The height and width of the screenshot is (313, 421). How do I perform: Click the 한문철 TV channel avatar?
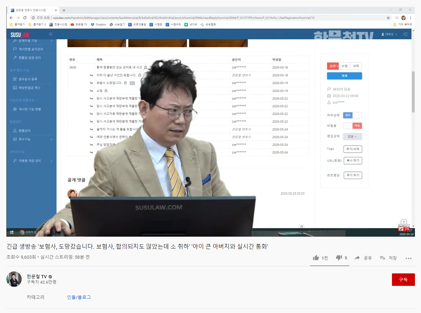[14, 279]
